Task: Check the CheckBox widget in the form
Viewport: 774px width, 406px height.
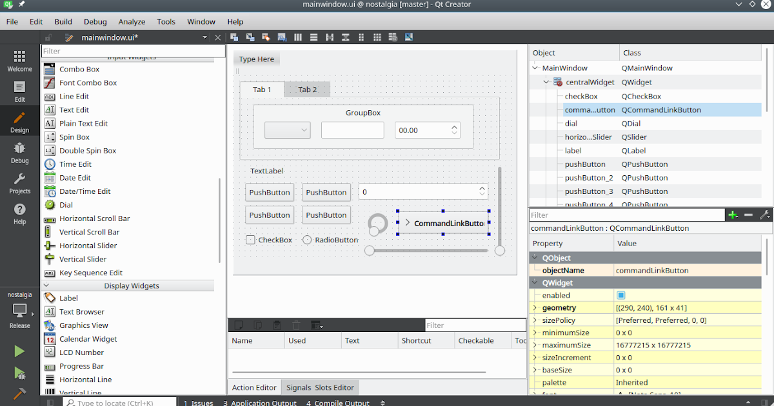Action: click(x=250, y=240)
